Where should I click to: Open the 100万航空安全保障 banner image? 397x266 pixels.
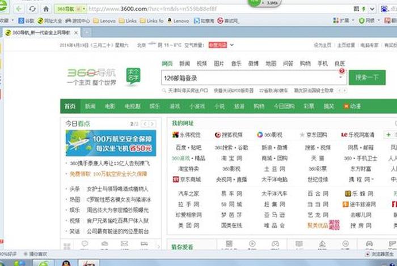pyautogui.click(x=111, y=143)
